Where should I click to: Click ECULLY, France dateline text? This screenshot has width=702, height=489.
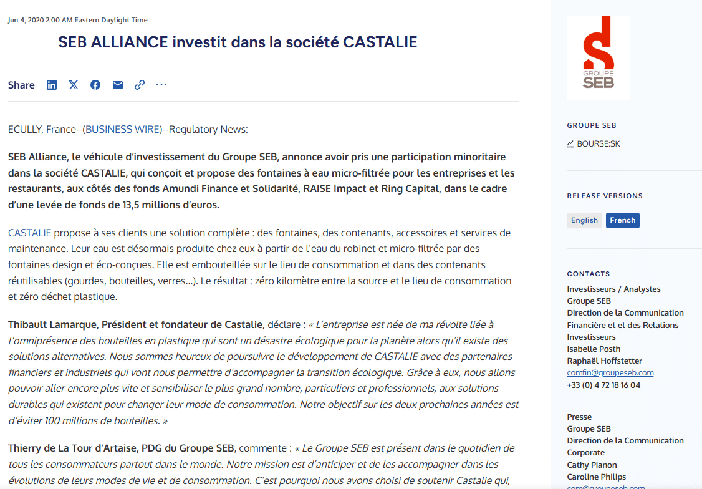42,129
